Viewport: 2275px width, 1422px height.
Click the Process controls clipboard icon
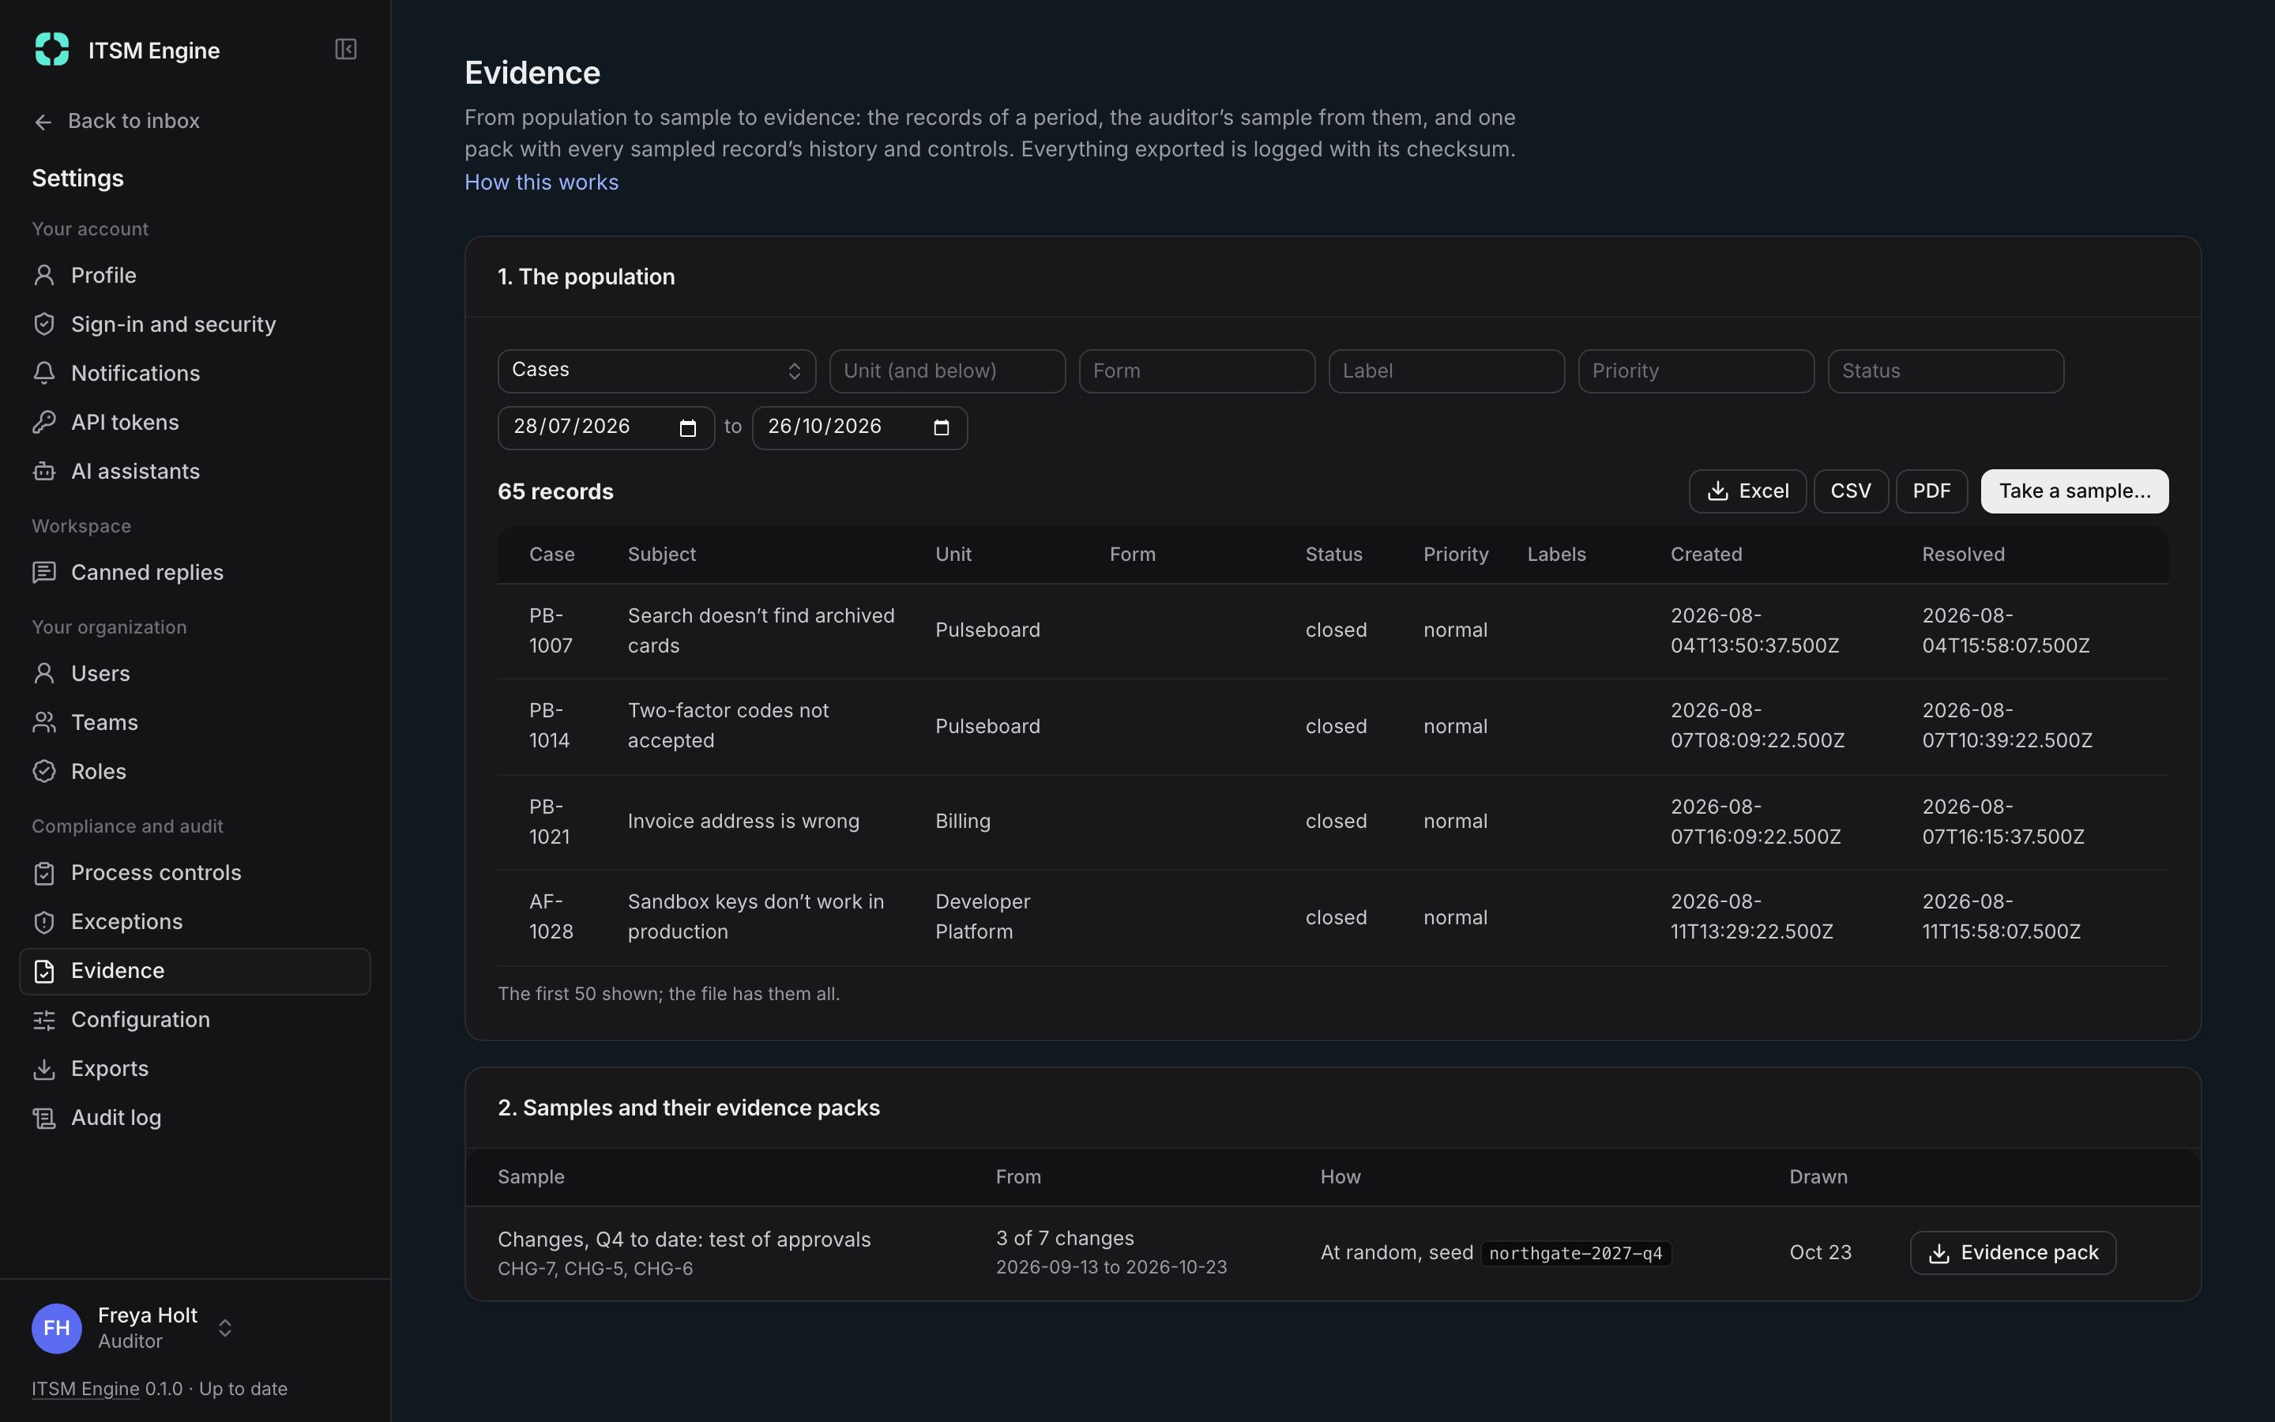tap(44, 874)
